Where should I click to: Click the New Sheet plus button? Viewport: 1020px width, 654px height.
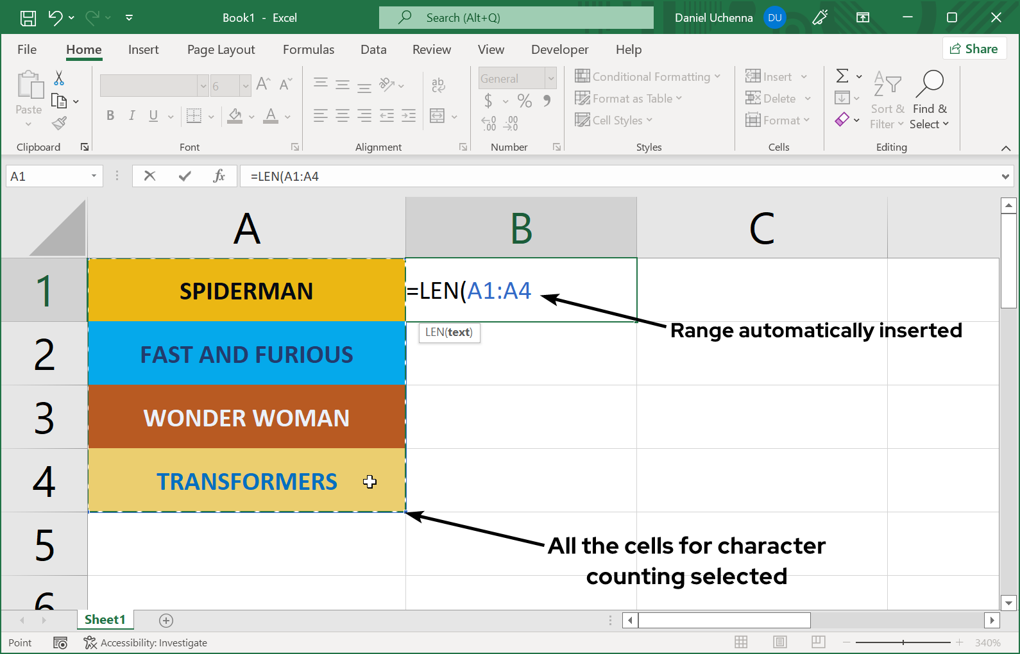click(166, 620)
